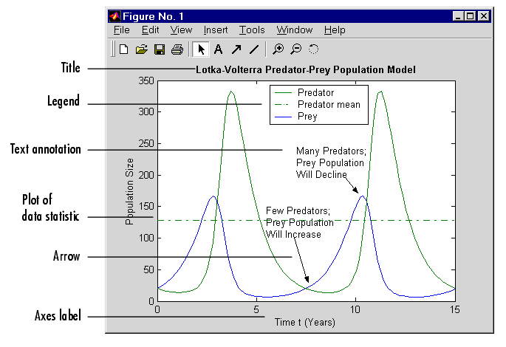Image resolution: width=506 pixels, height=347 pixels.
Task: Select the Add Text 'A' tool
Action: [x=218, y=49]
